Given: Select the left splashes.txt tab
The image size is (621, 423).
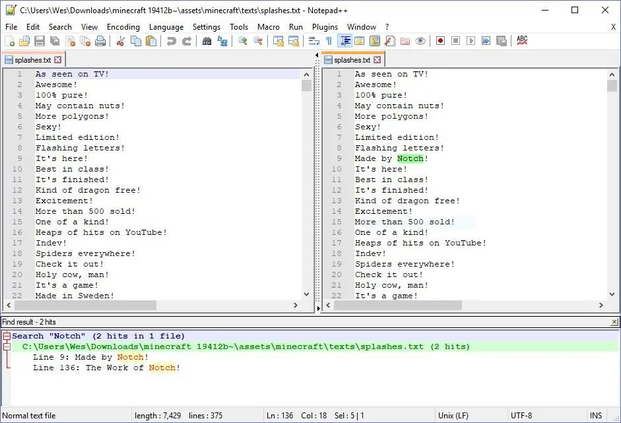Looking at the screenshot, I should (28, 60).
